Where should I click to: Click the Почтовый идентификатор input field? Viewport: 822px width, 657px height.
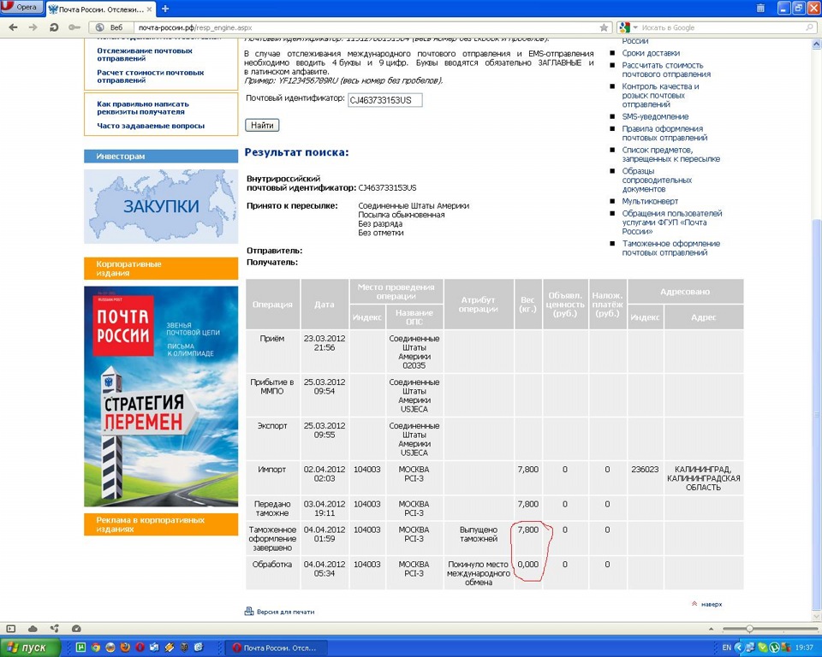[384, 100]
